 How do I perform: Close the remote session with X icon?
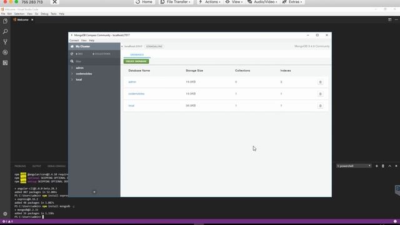click(54, 2)
